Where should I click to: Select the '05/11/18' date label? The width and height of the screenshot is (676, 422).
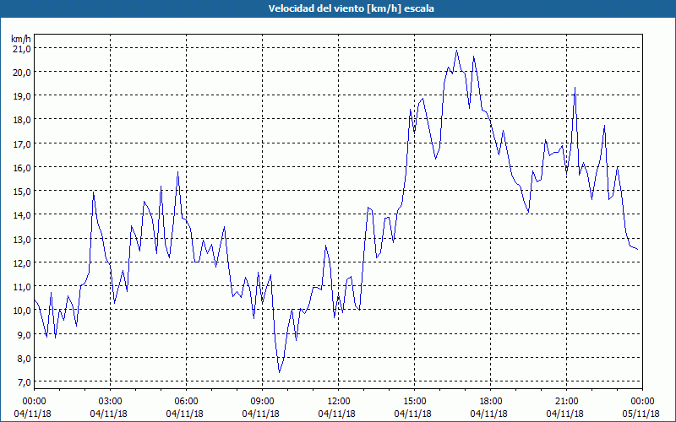pos(641,414)
